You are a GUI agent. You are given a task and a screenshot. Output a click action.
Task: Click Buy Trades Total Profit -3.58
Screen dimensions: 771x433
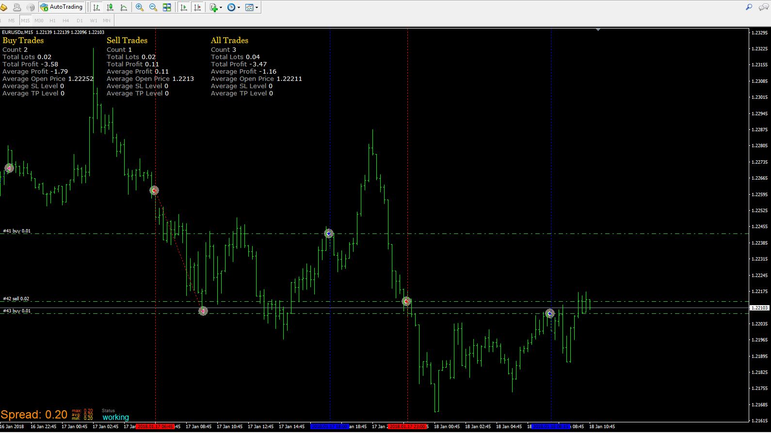(x=30, y=64)
